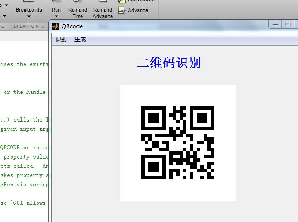Screen dimensions: 298x222
Task: Click the MATLAB logo icon in QRcode title bar
Action: (x=56, y=26)
